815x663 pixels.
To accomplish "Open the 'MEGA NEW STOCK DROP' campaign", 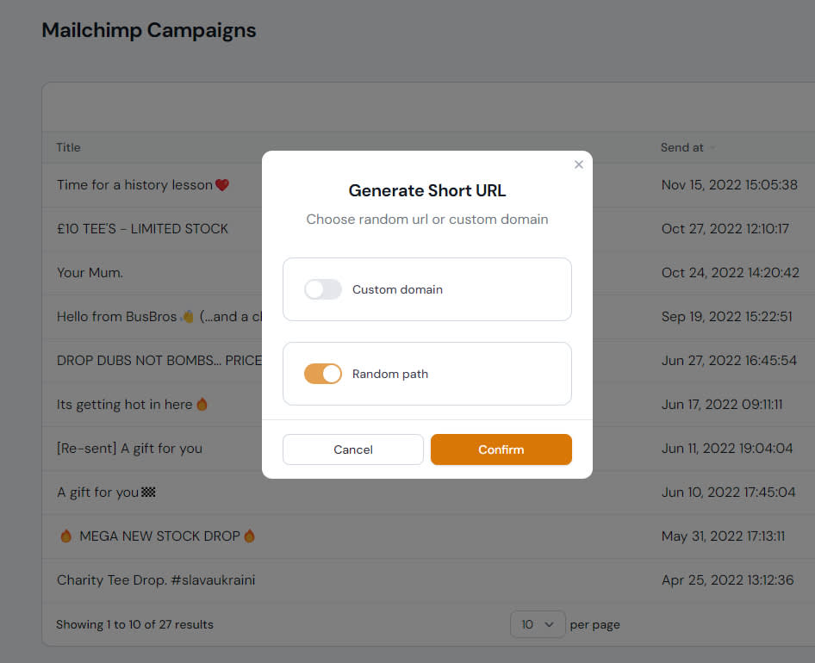I will pyautogui.click(x=159, y=536).
